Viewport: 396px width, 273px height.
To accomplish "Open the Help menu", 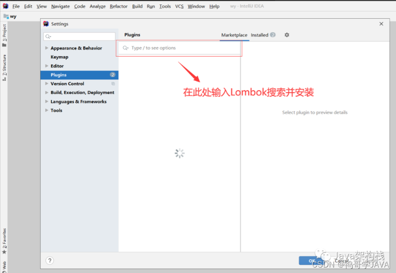I will coord(214,6).
